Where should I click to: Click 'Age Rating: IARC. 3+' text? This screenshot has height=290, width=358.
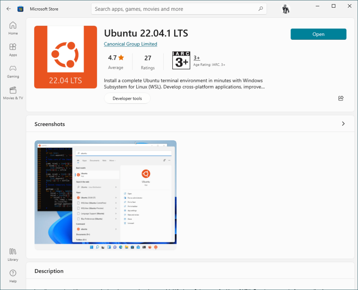(x=209, y=65)
